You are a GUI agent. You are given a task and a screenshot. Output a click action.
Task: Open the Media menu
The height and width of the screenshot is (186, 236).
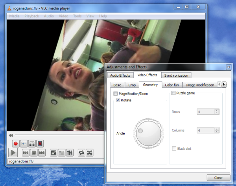pyautogui.click(x=14, y=16)
